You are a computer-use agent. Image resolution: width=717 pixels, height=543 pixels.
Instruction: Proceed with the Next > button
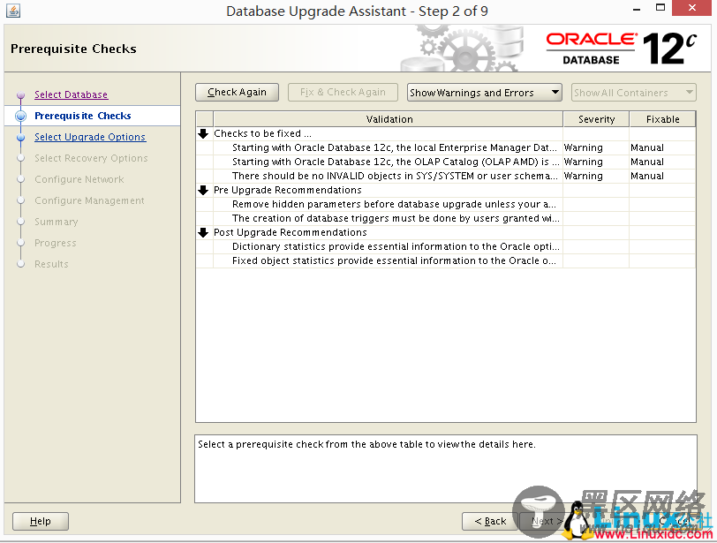[x=546, y=521]
